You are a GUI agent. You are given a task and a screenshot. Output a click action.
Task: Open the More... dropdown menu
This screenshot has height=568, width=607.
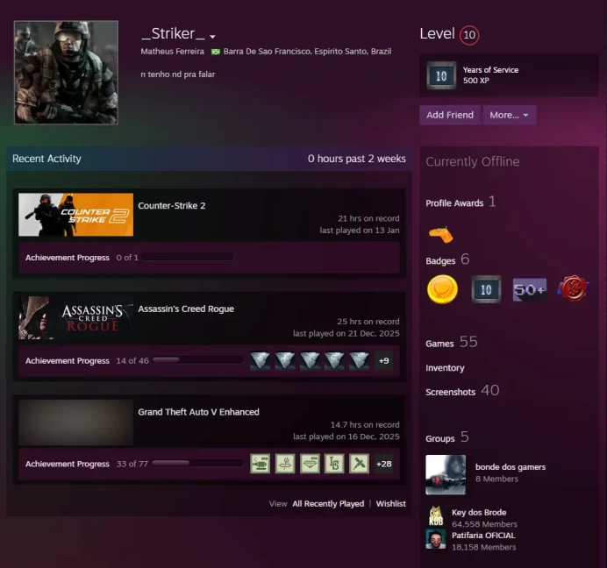pos(509,115)
